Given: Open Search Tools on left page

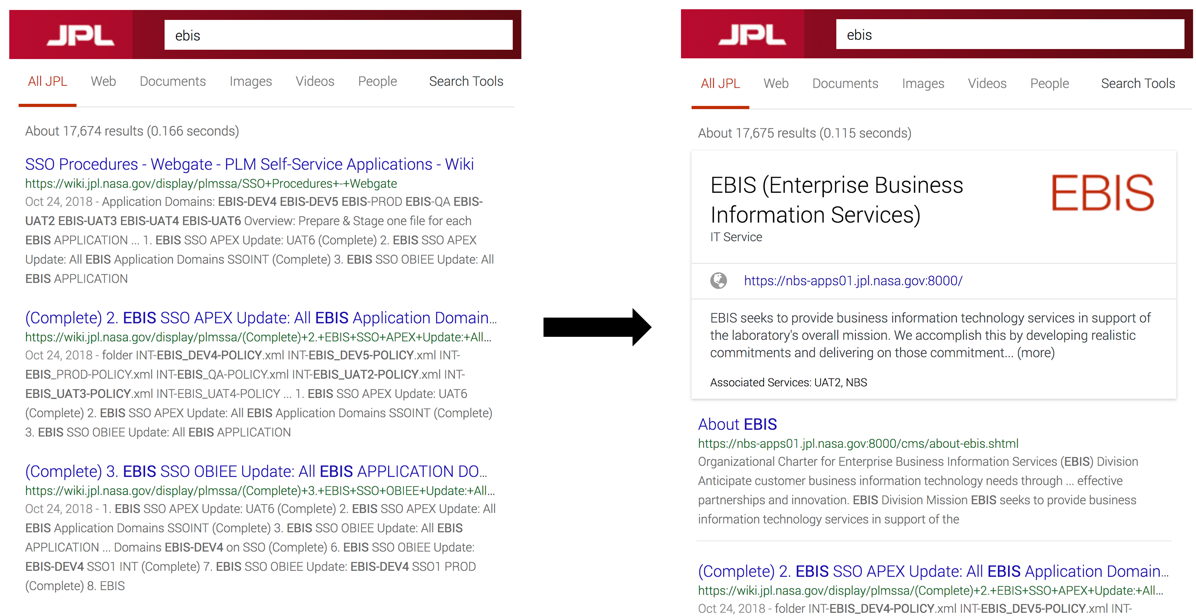Looking at the screenshot, I should click(466, 81).
